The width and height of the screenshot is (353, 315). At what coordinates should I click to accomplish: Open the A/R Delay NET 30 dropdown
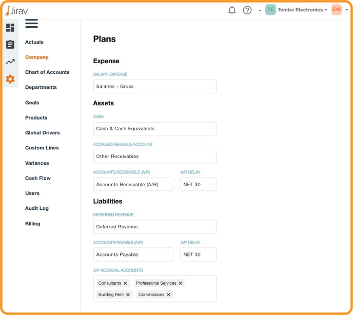tap(199, 184)
